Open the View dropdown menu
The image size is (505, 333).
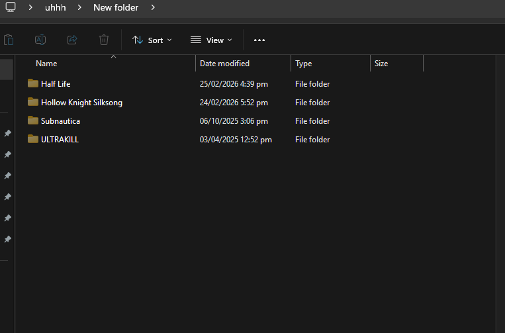tap(211, 40)
